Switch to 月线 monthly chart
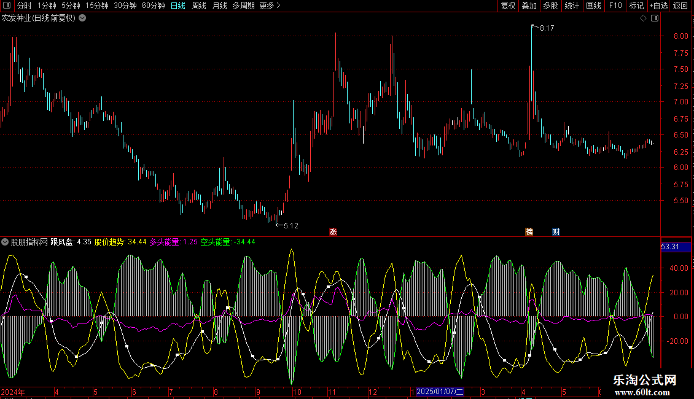This screenshot has width=694, height=399. click(x=219, y=6)
